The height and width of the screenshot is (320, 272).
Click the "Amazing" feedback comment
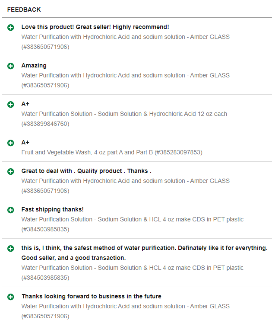[34, 65]
